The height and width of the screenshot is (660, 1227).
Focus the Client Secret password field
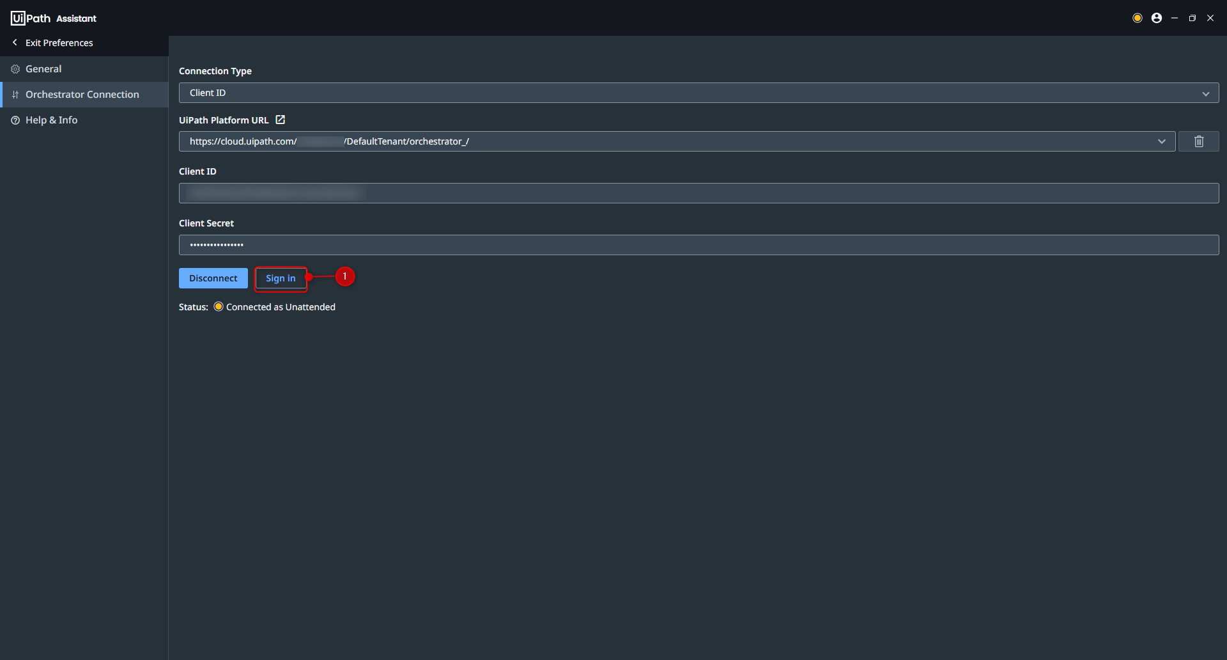[699, 245]
